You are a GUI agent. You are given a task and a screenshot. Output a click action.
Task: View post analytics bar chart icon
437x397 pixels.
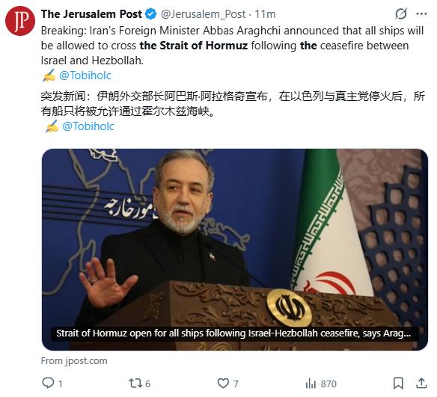pyautogui.click(x=311, y=384)
